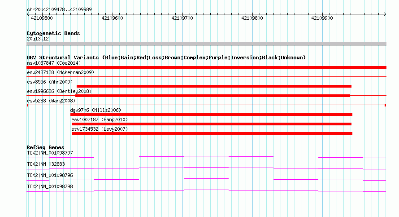399x217 pixels.
Task: Open the RefSeq Genes track heading
Action: click(45, 147)
